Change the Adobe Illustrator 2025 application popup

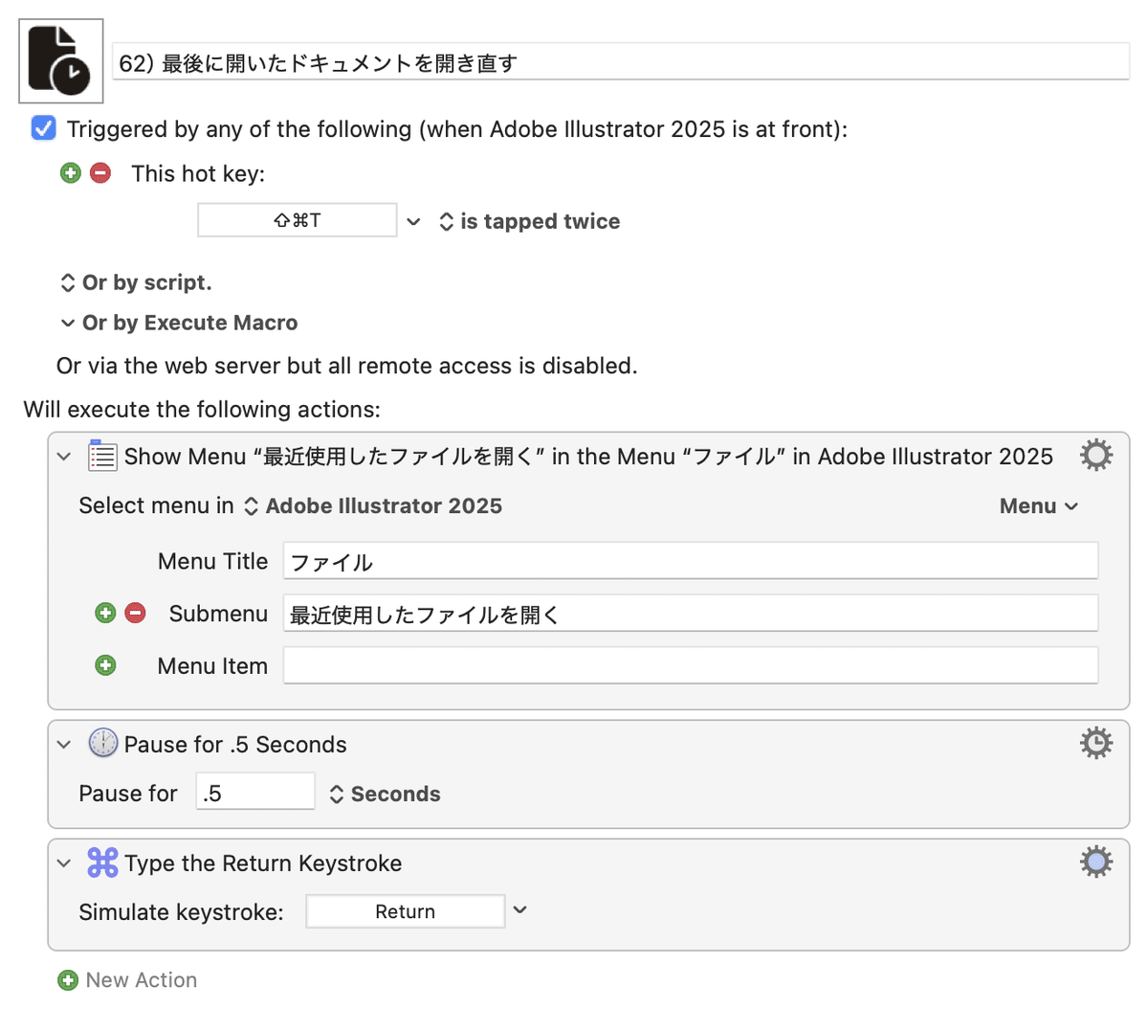point(374,505)
